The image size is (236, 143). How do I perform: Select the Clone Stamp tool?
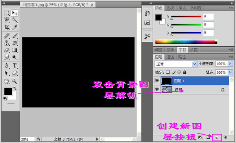click(x=6, y=43)
